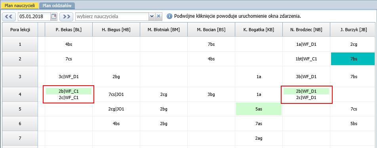Click the blue info icon
Viewport: 377px width, 148px height.
click(169, 17)
